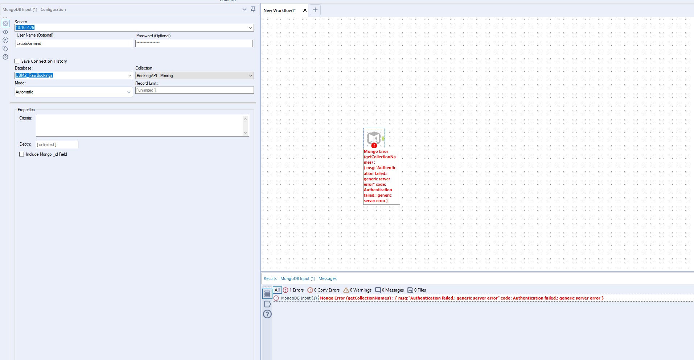Open the Mode dropdown showing Automatic
Viewport: 694px width, 360px height.
129,92
